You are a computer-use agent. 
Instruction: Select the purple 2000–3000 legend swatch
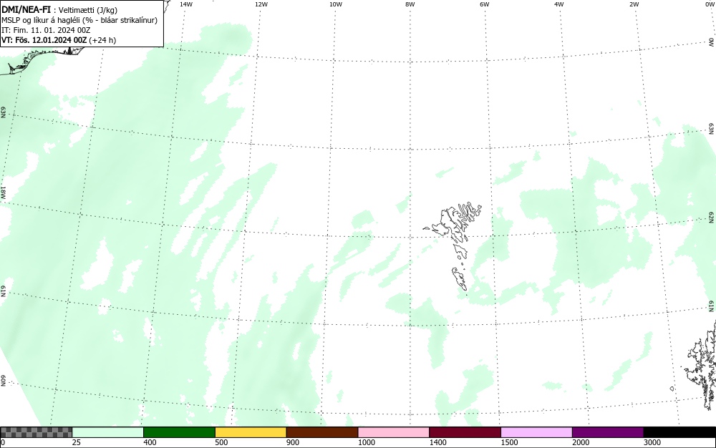tap(608, 432)
